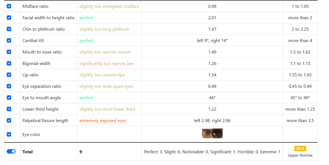
Task: Toggle the Eye to mouth angle checkbox
Action: (x=9, y=98)
